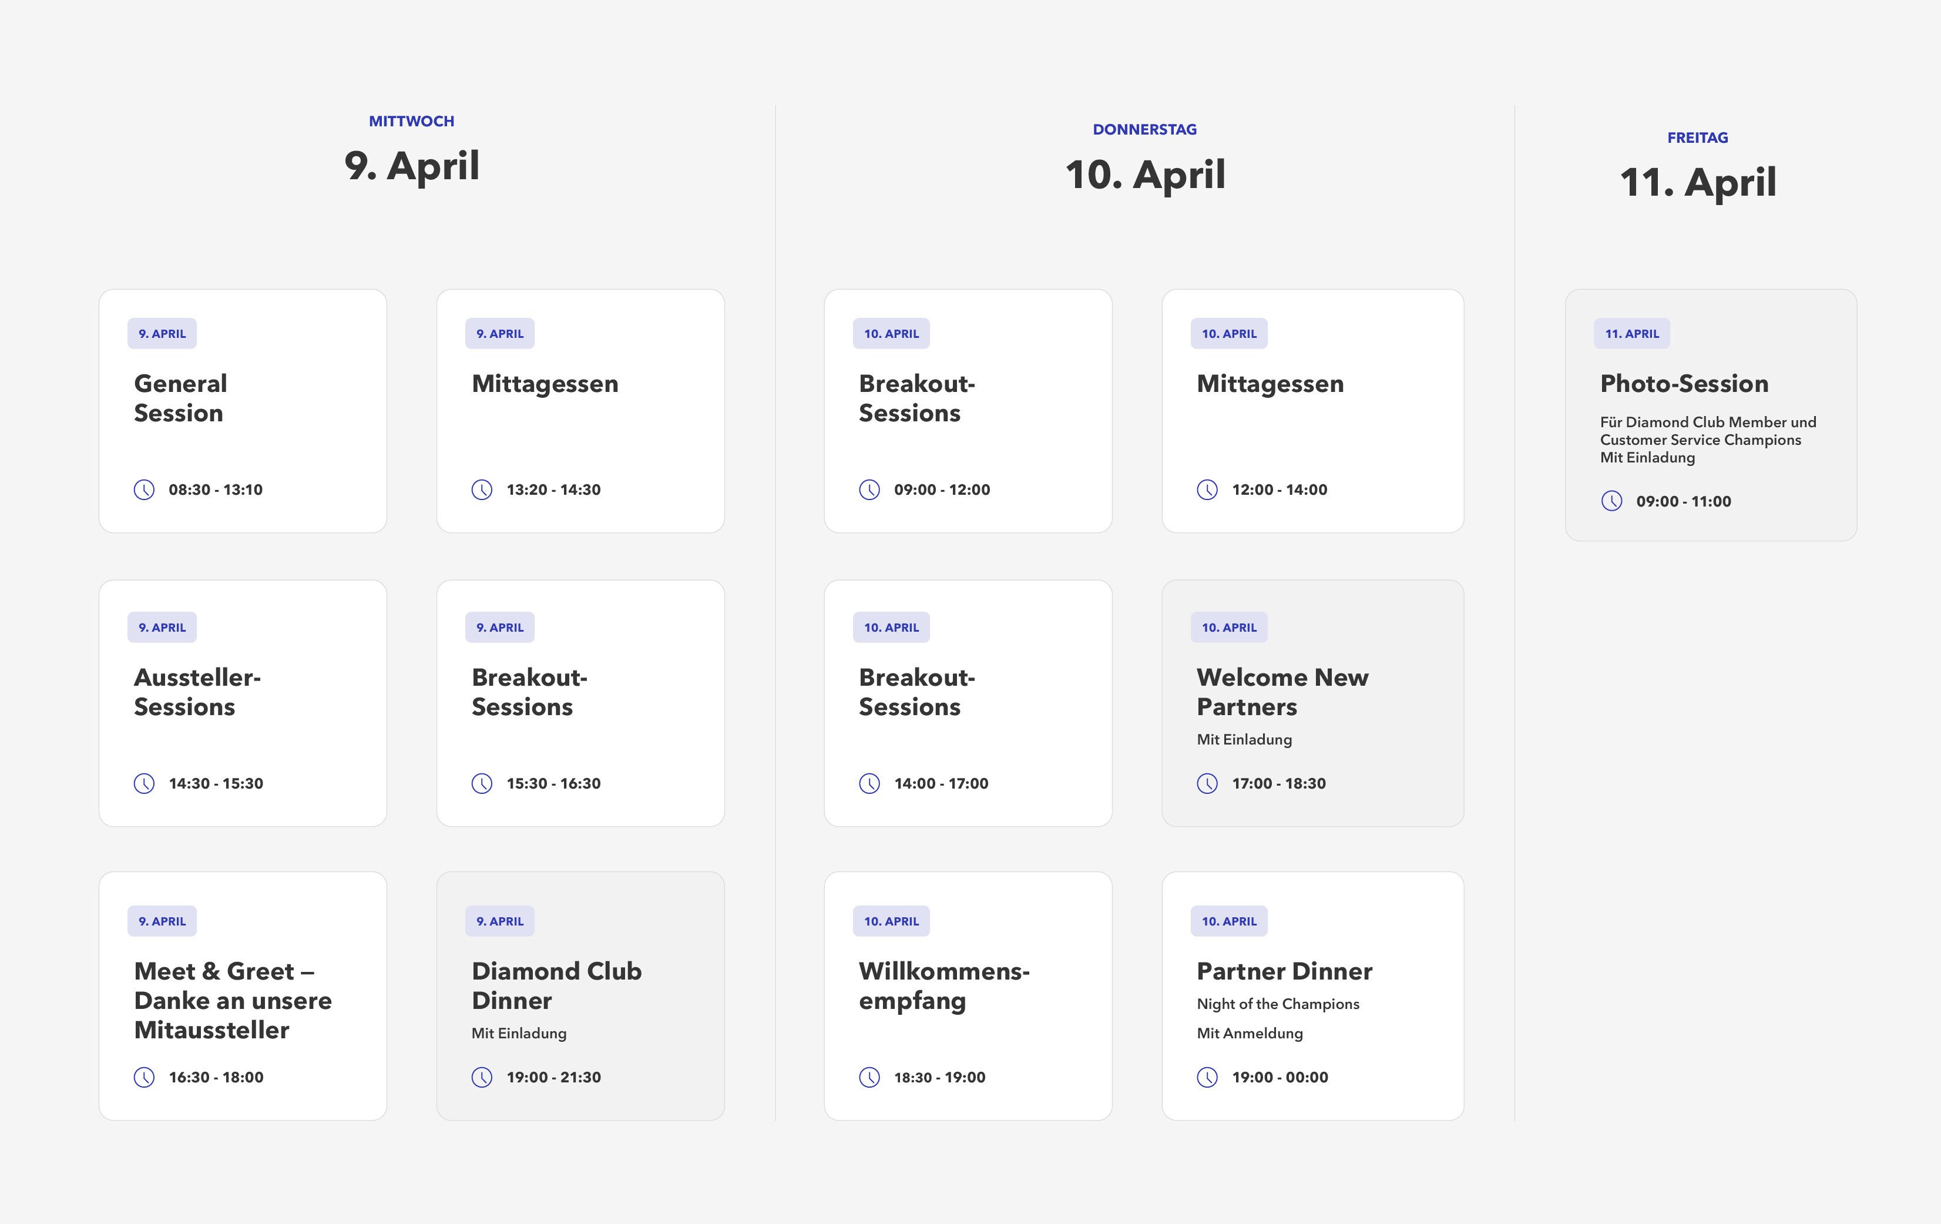1941x1224 pixels.
Task: Click the Partner Dinner title
Action: 1284,971
